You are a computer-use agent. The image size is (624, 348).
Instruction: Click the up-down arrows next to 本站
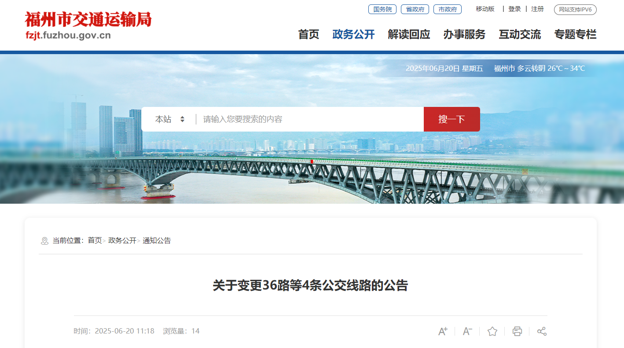tap(182, 119)
